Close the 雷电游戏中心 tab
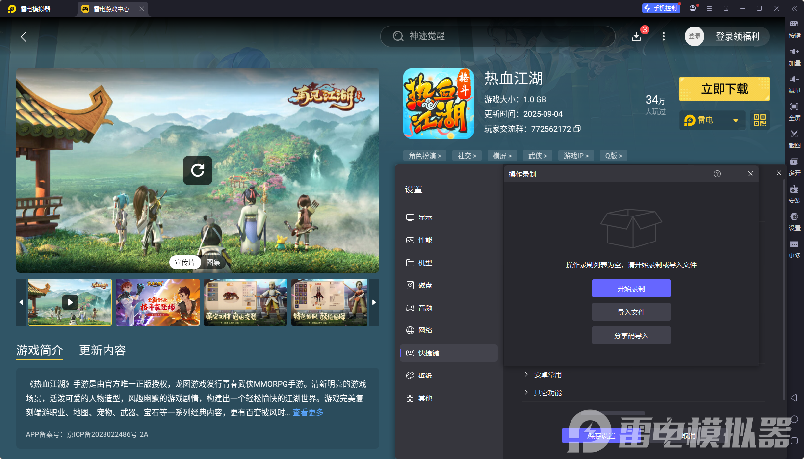 click(142, 9)
